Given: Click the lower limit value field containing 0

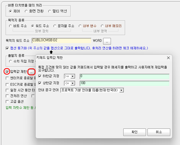Looking at the screenshot, I should (x=125, y=77).
